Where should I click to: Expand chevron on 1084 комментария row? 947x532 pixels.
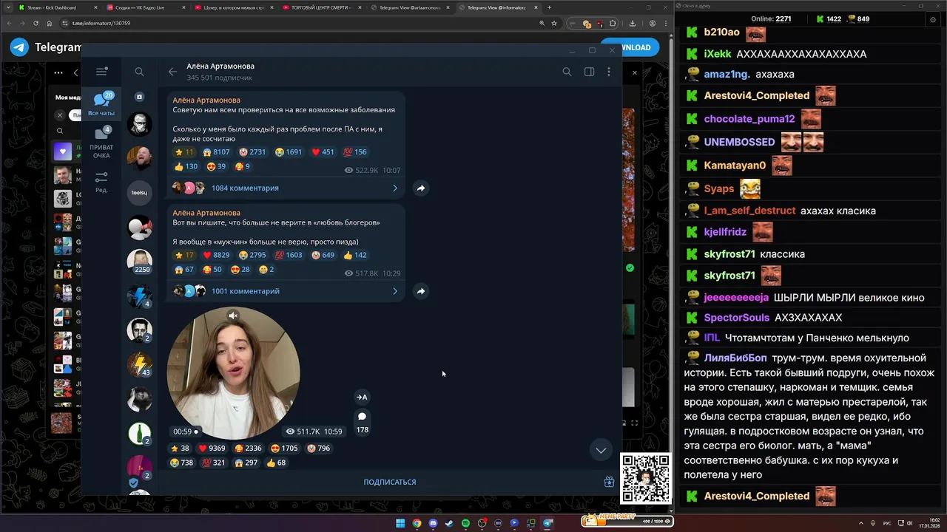(395, 188)
